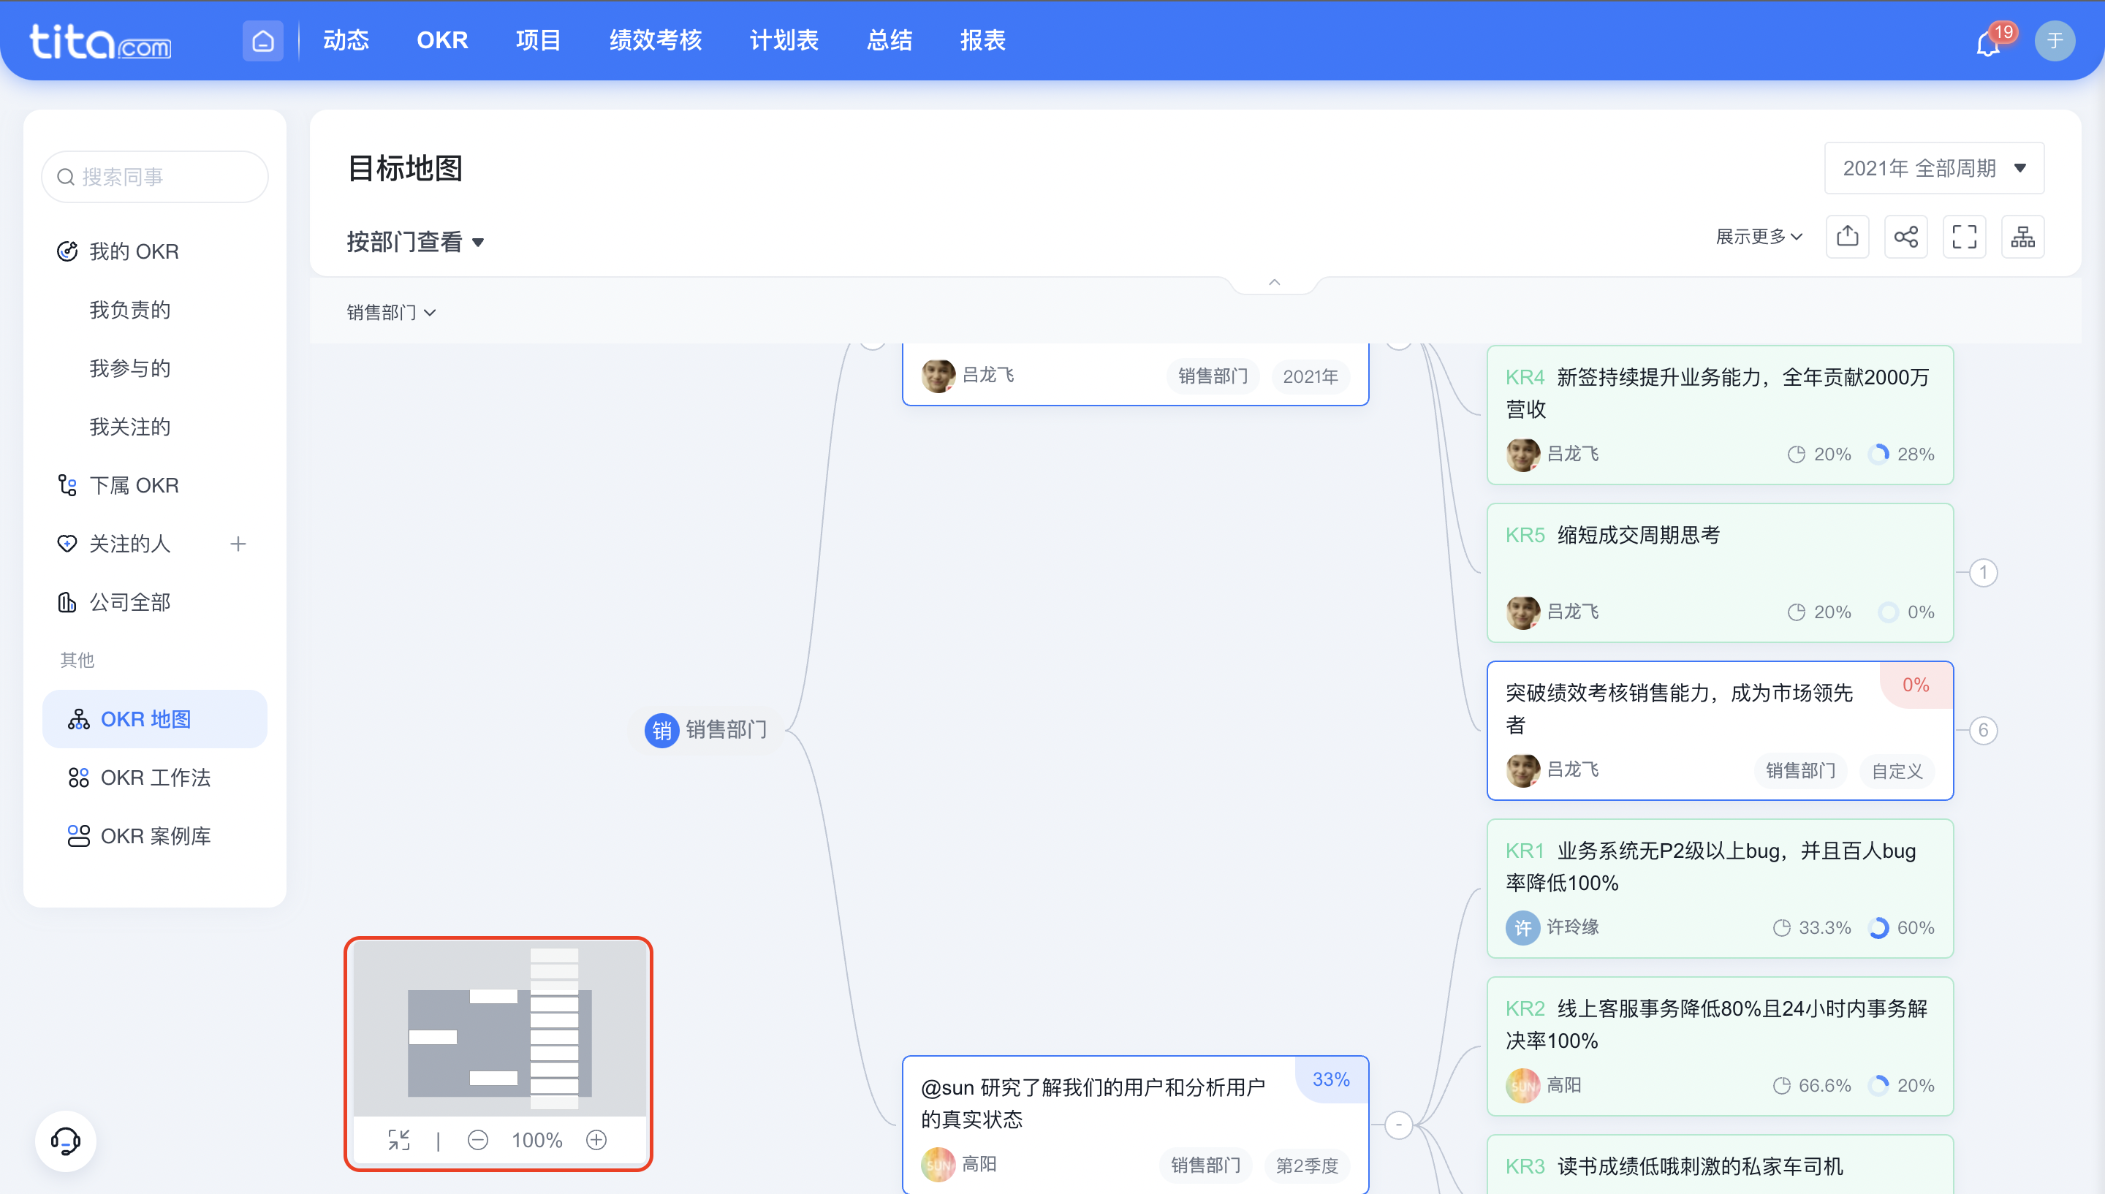Click the export/upload icon
The height and width of the screenshot is (1194, 2105).
click(1847, 237)
